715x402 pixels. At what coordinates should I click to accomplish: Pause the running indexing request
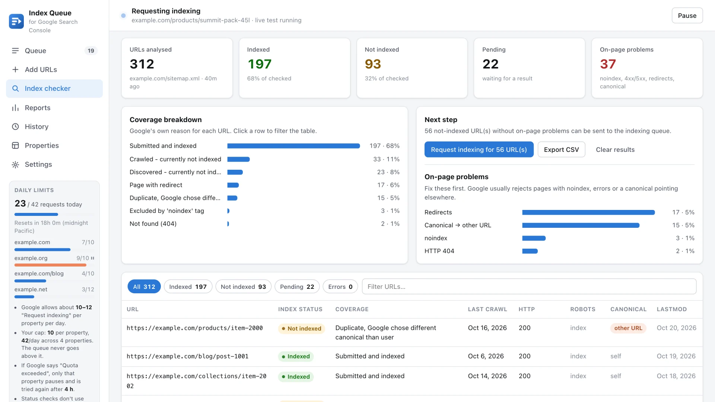click(x=687, y=16)
